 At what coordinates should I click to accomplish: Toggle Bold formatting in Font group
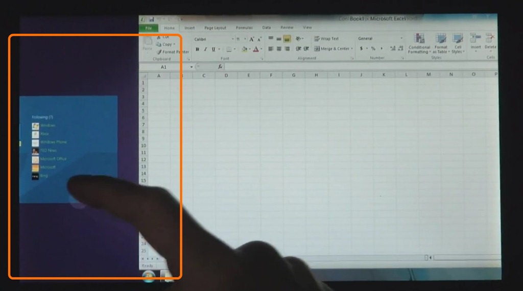coord(198,50)
